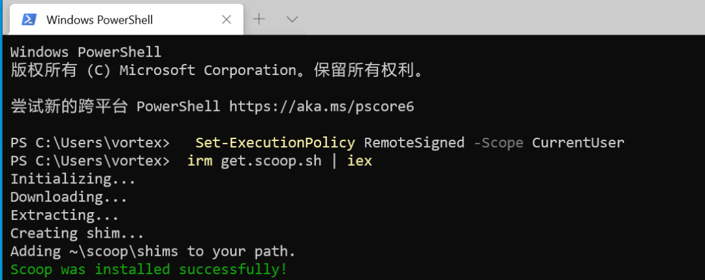Open a new tab with the plus button
Screen dimensions: 705x280
coord(258,19)
